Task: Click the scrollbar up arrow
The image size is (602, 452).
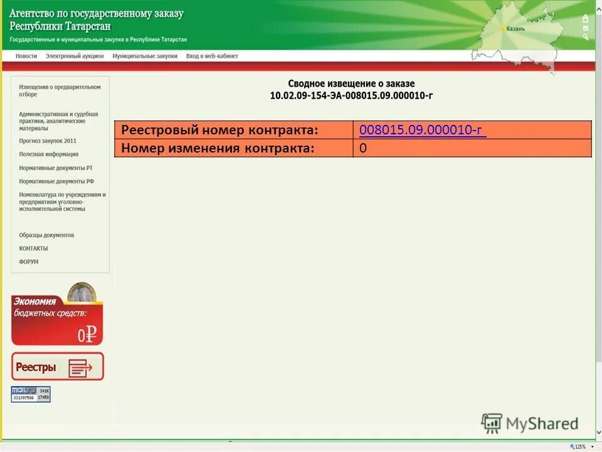Action: pyautogui.click(x=598, y=9)
